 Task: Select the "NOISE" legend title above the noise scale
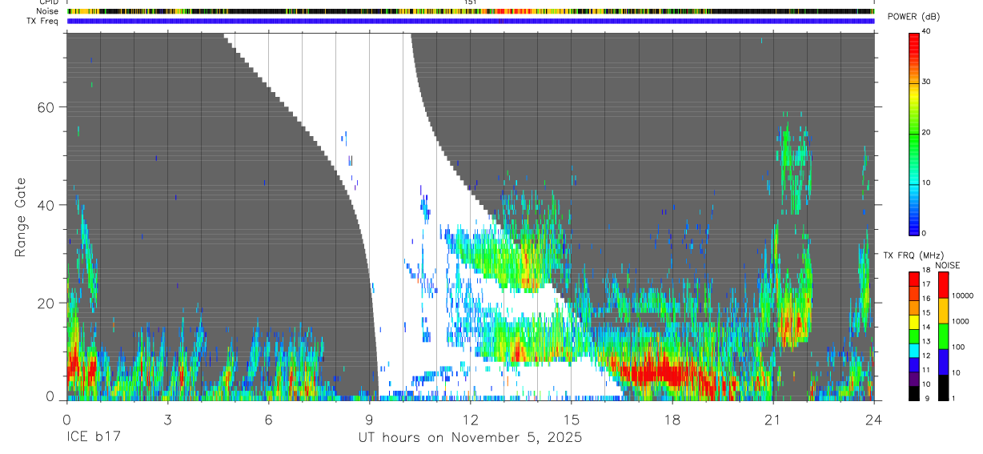948,265
